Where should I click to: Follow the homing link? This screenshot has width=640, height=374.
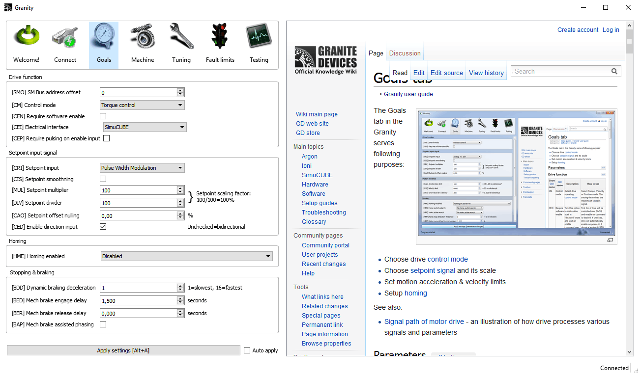click(x=416, y=293)
